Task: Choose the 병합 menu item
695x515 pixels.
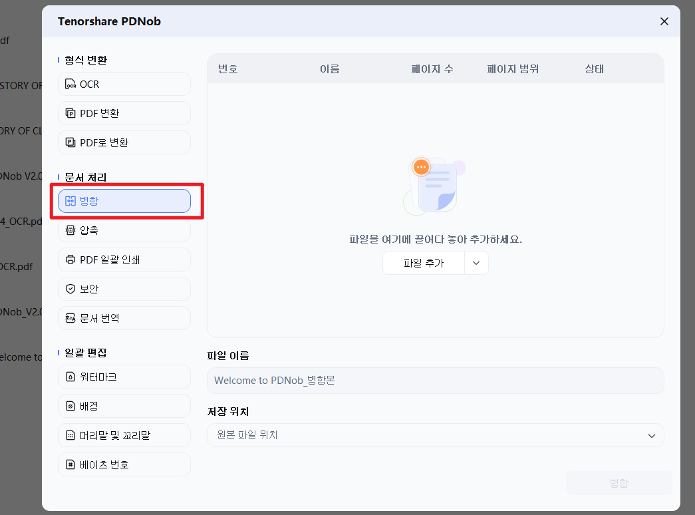Action: click(x=124, y=201)
